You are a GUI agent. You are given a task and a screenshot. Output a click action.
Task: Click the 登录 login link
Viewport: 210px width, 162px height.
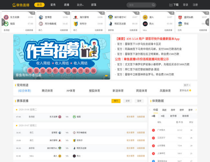185,5
